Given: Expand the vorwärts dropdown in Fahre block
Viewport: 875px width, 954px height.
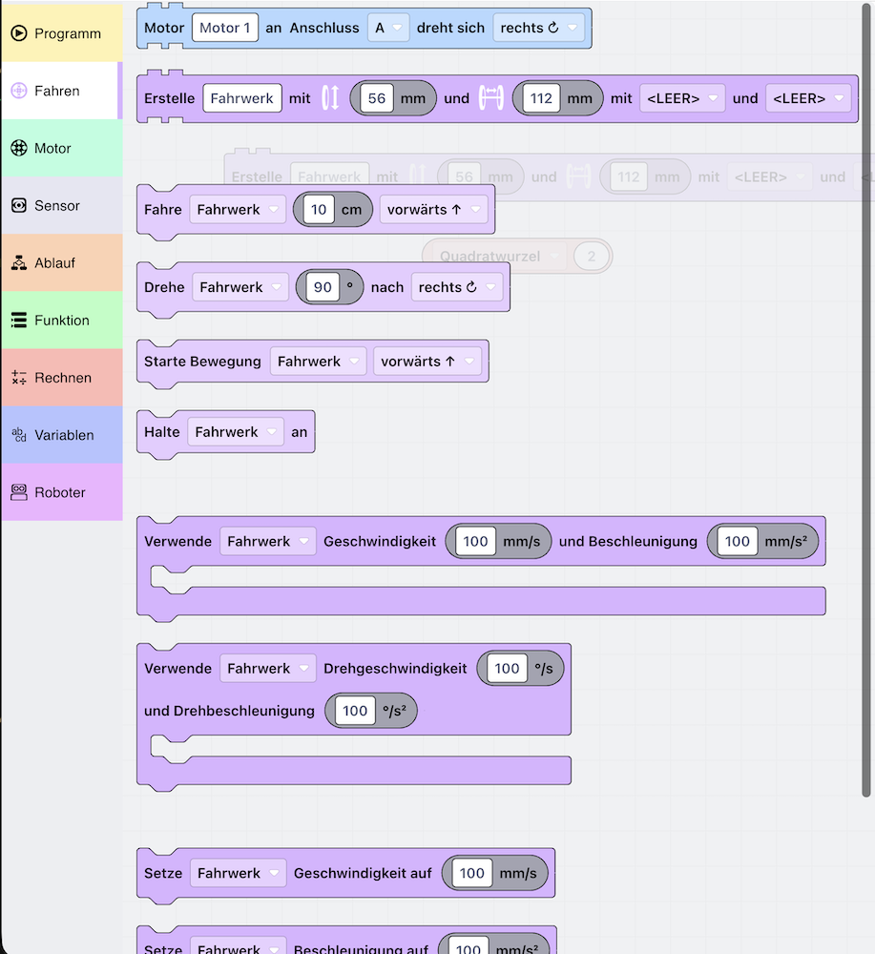Looking at the screenshot, I should point(434,210).
